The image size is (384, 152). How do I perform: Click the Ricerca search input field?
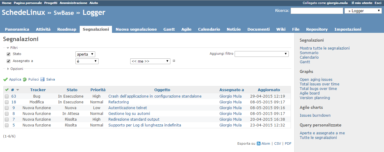[x=317, y=11]
